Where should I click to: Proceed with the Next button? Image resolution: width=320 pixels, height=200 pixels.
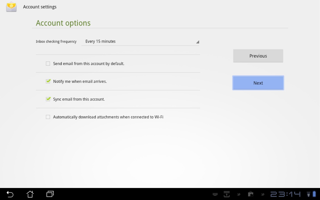click(258, 83)
